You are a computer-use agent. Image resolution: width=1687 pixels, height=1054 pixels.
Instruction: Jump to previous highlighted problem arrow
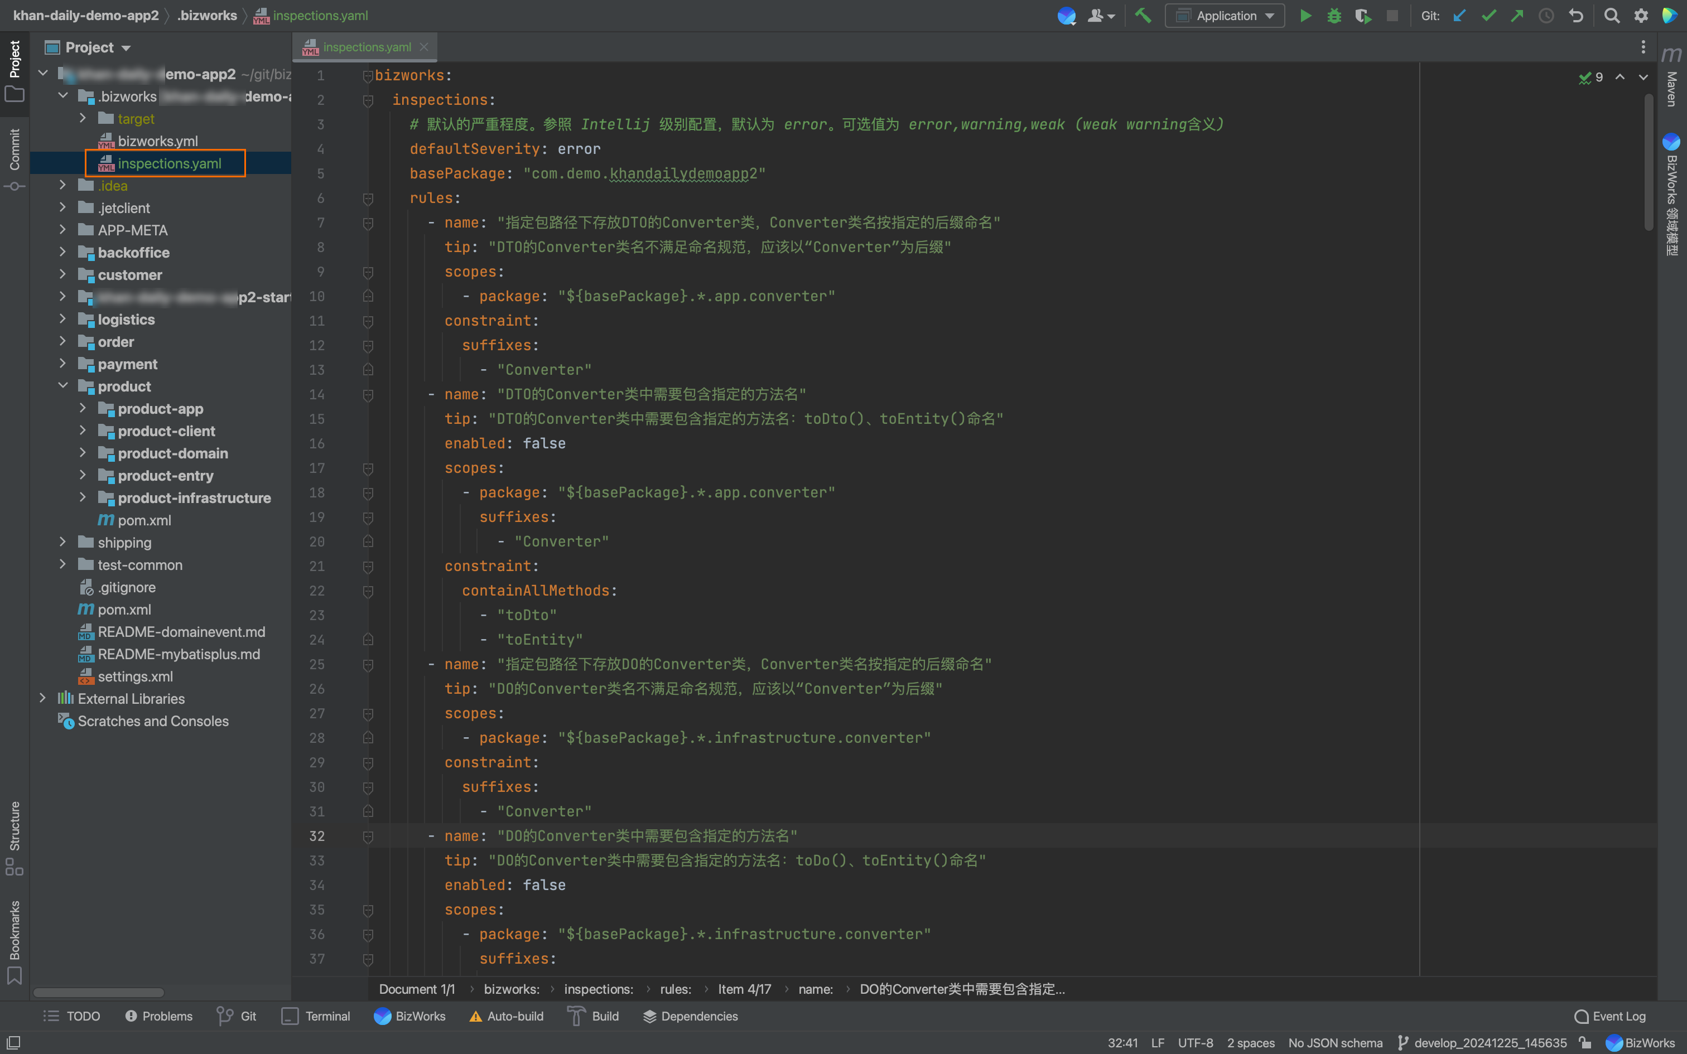coord(1620,77)
